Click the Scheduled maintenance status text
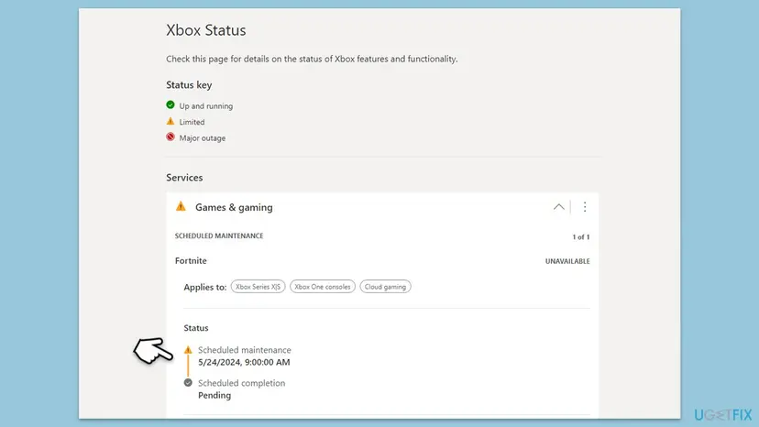The height and width of the screenshot is (427, 759). click(x=245, y=349)
